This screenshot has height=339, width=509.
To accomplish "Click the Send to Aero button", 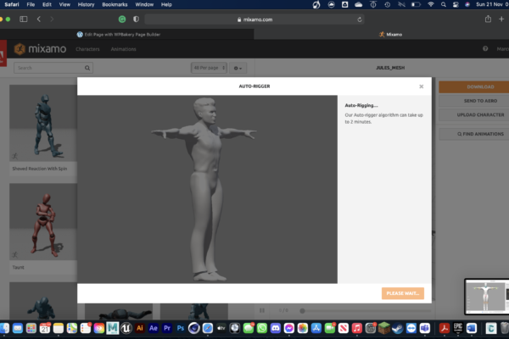I will coord(474,101).
